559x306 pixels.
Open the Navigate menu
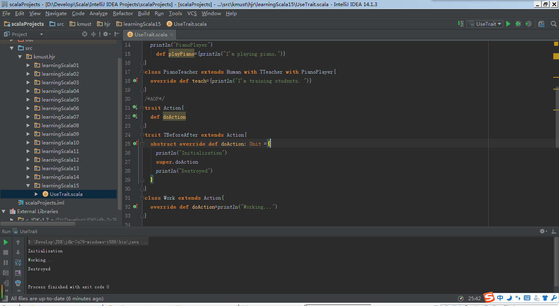[x=56, y=13]
